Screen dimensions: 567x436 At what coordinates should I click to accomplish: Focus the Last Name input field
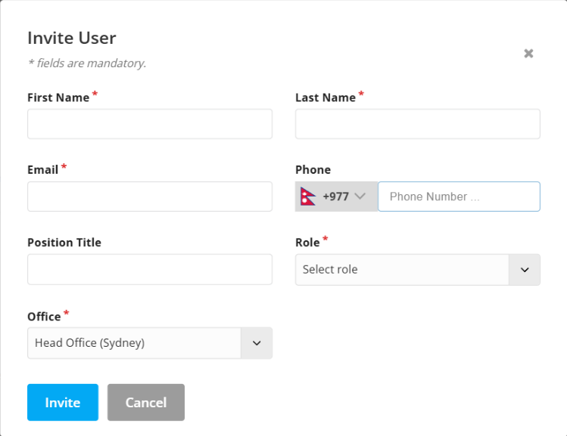pos(418,124)
